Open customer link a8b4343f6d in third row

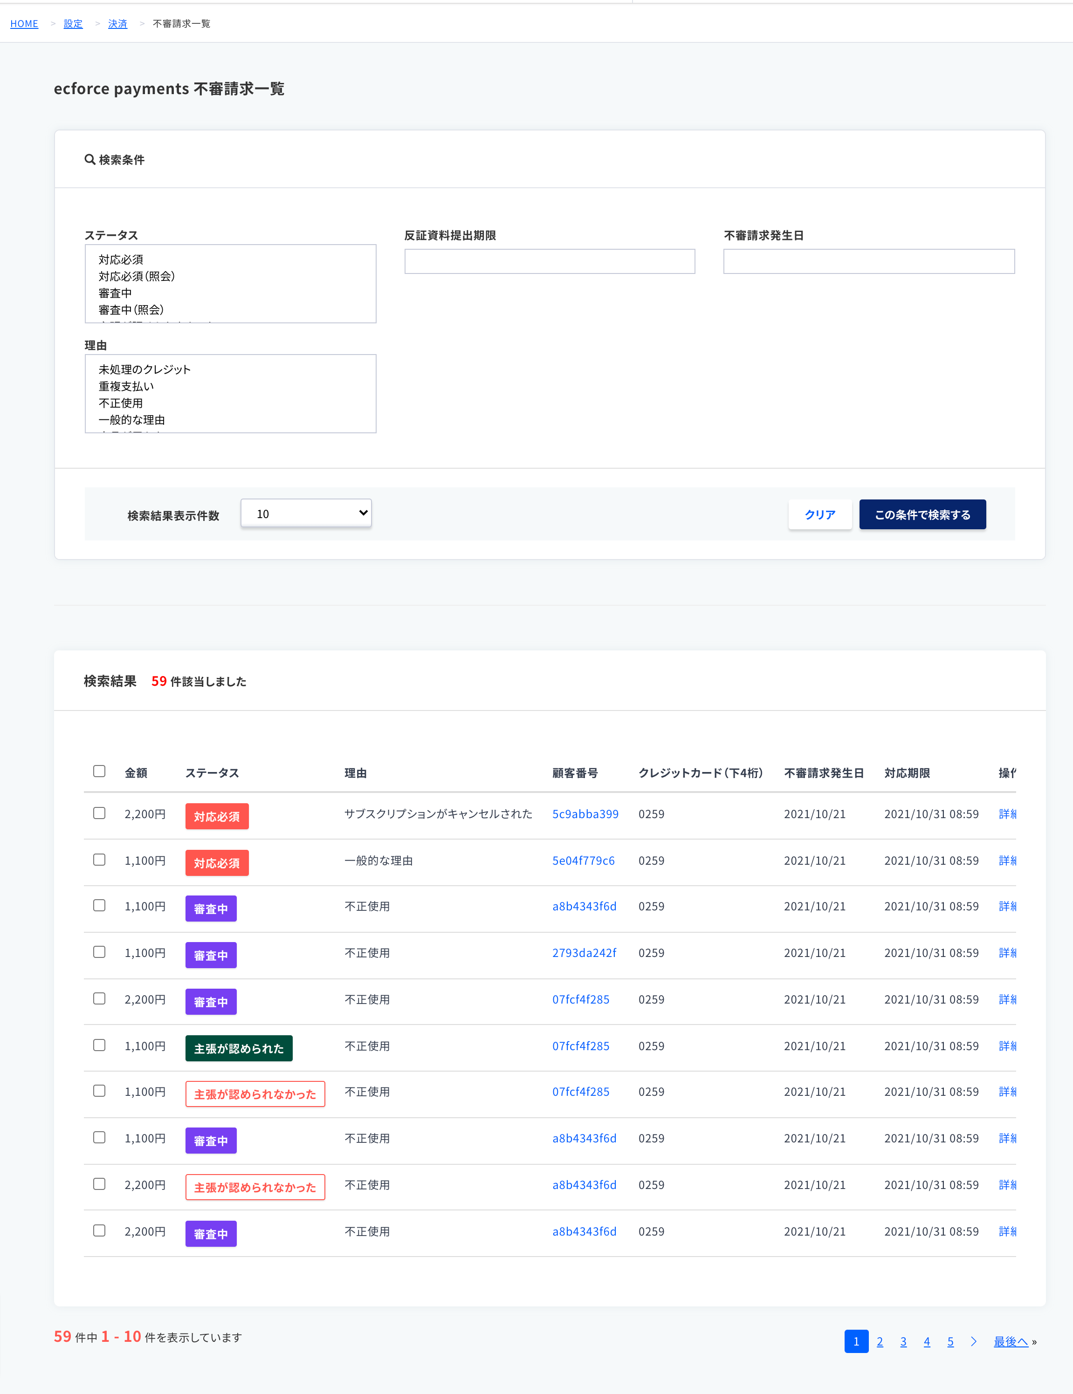(x=585, y=906)
